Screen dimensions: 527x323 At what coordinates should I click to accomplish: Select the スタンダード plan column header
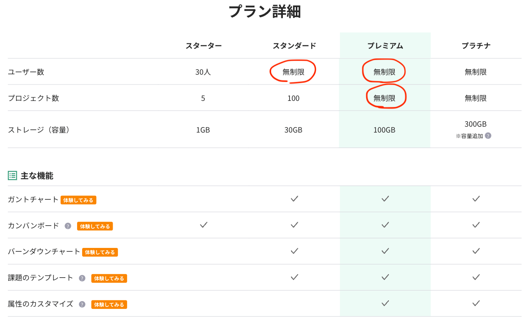tap(294, 46)
